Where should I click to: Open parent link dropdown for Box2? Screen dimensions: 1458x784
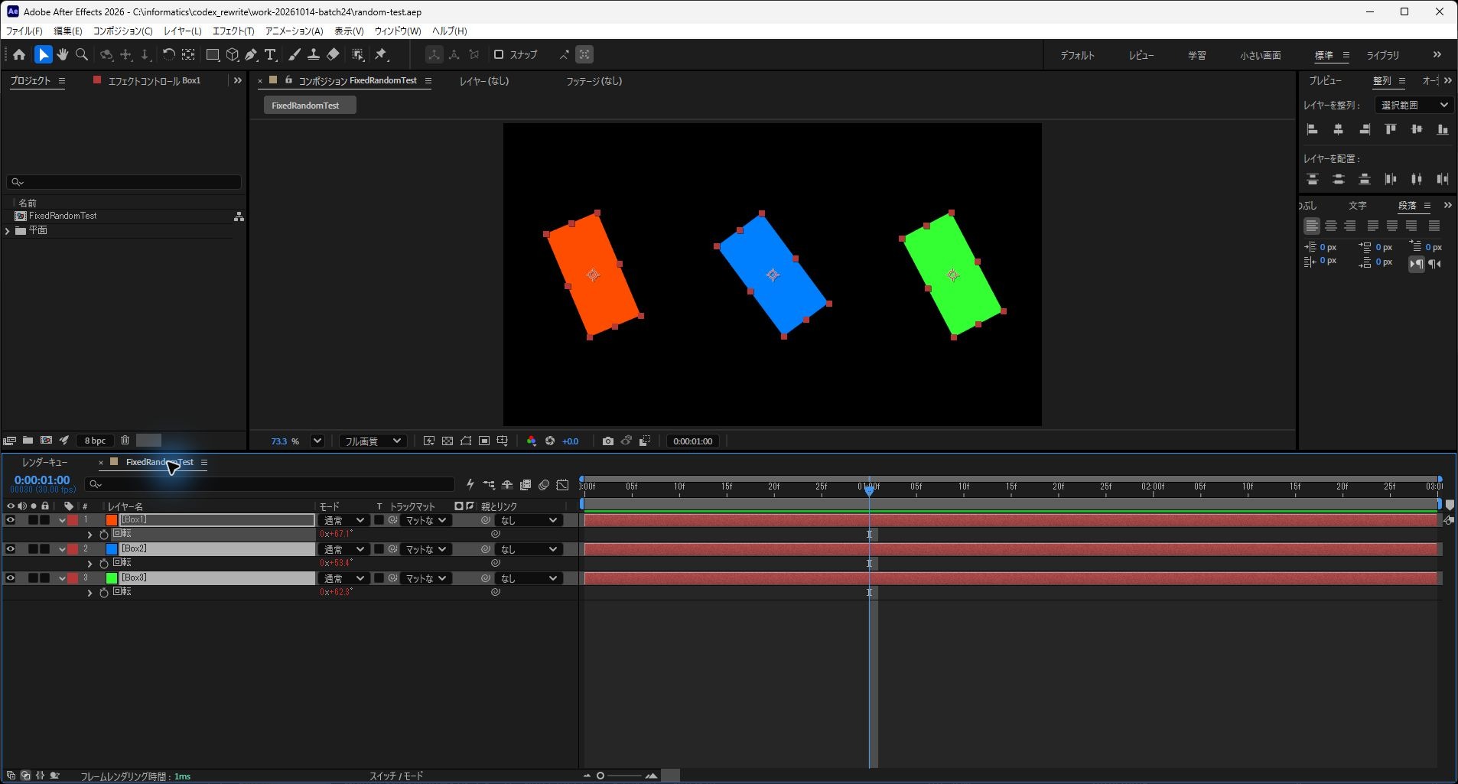point(529,549)
